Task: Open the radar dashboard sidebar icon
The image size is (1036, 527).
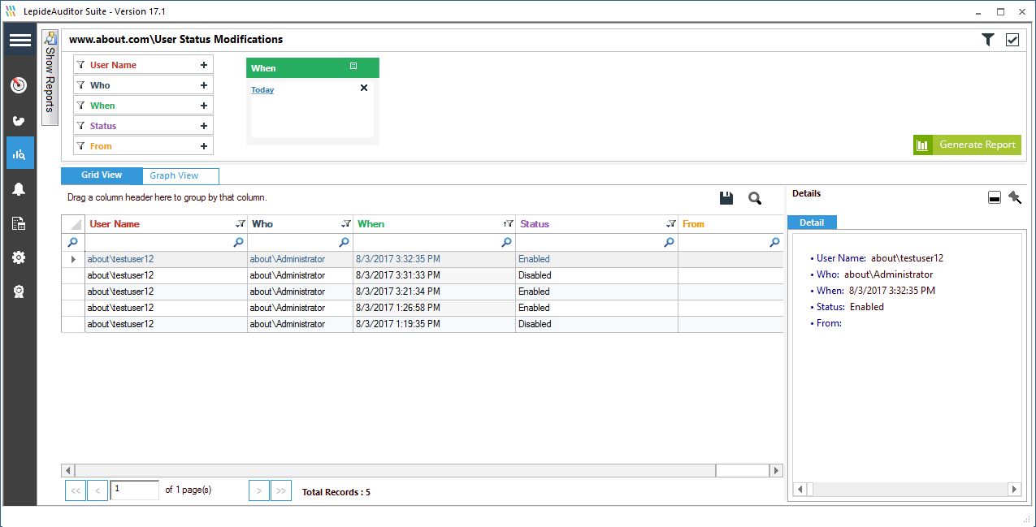Action: click(x=20, y=85)
